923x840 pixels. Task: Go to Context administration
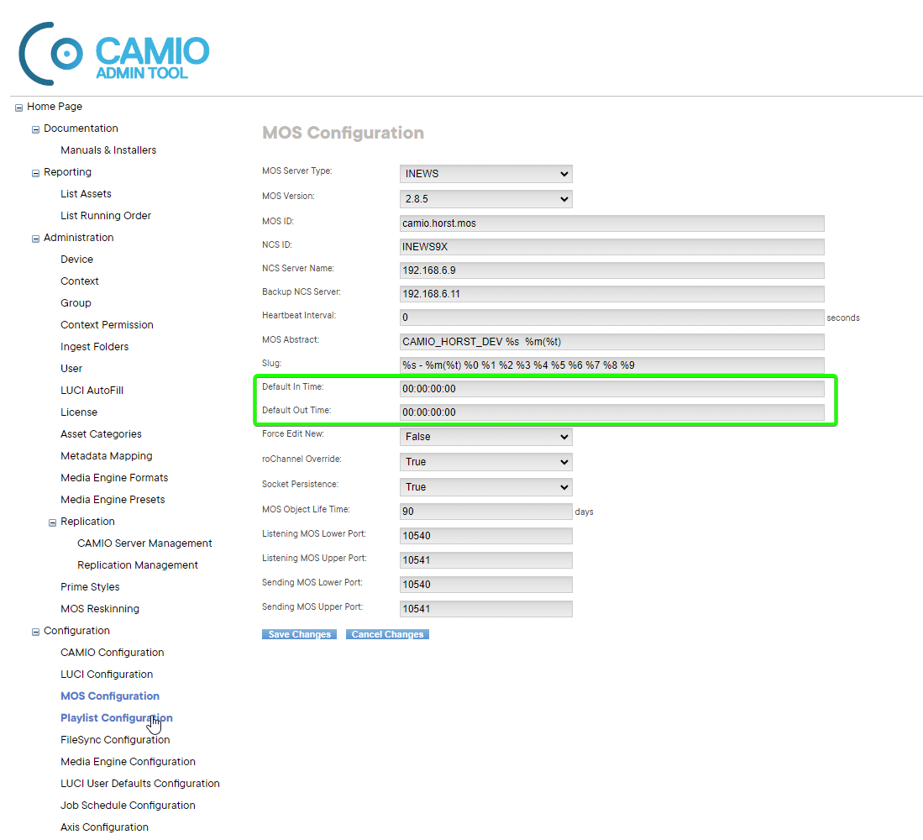tap(80, 281)
